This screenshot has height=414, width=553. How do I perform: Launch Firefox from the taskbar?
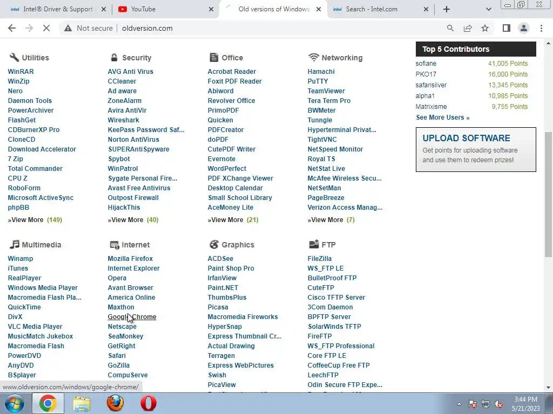click(115, 403)
